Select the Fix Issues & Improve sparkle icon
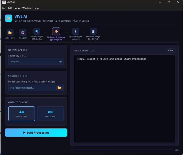This screenshot has width=183, height=155. (x=56, y=31)
